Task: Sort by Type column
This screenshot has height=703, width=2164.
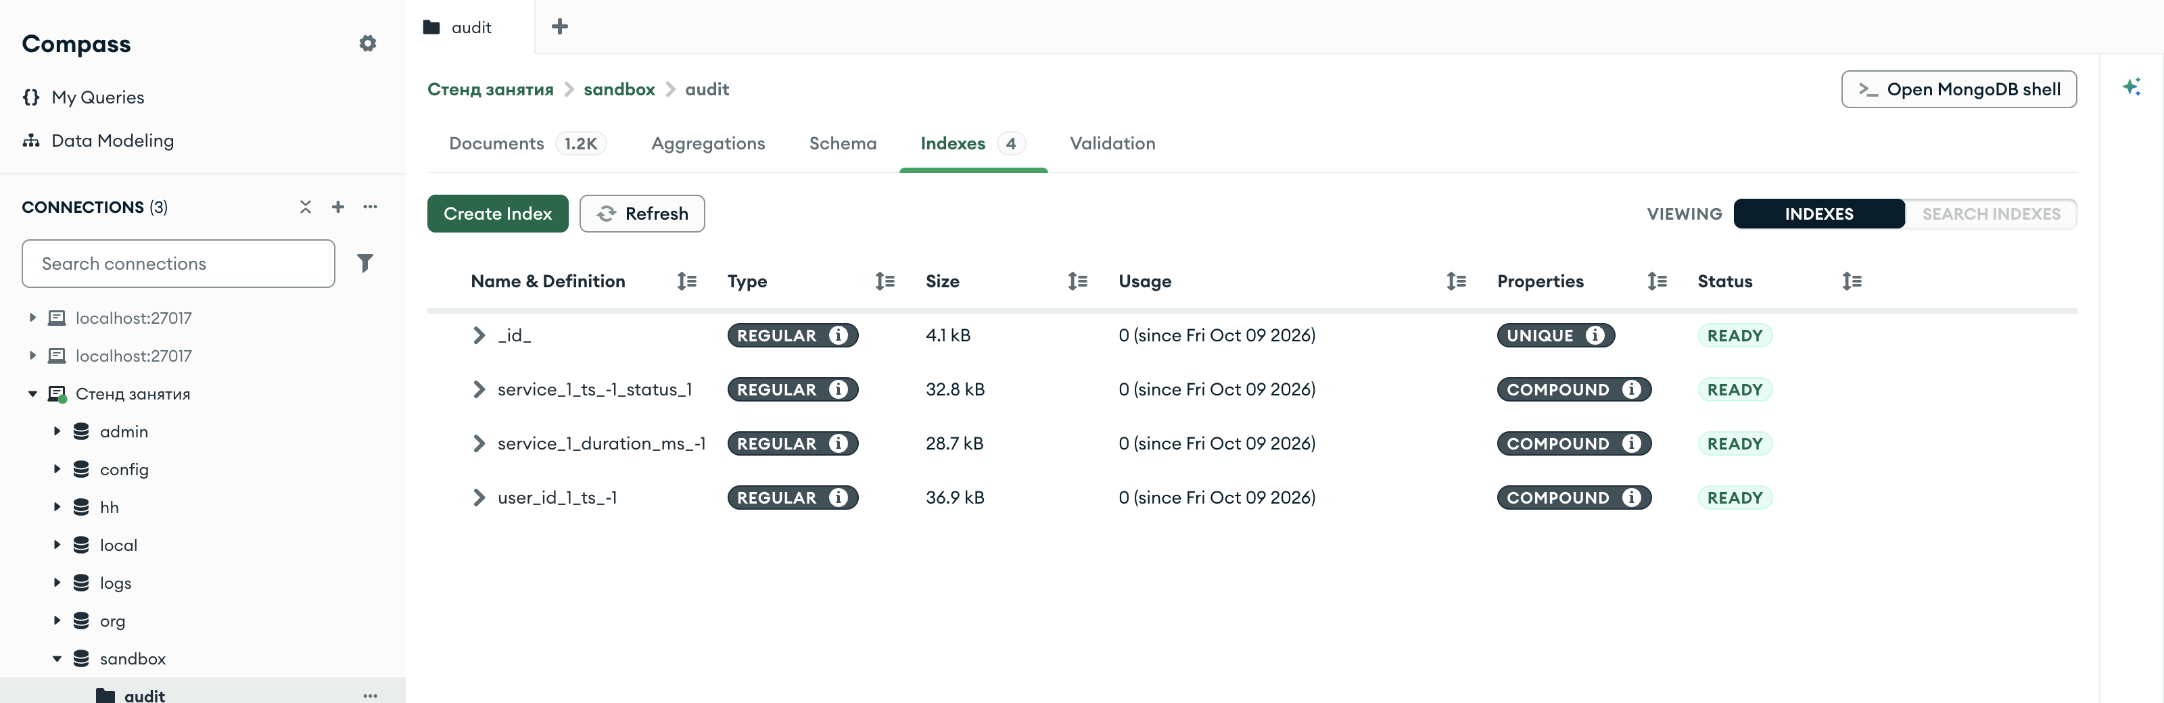Action: [x=885, y=281]
